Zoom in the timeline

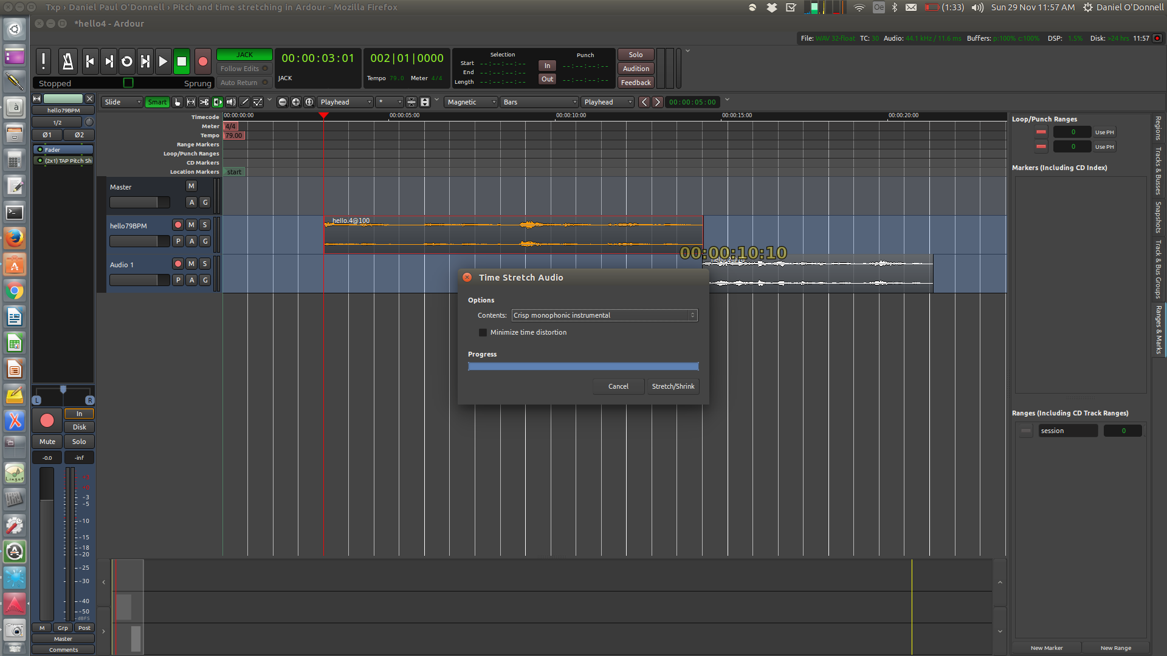(296, 102)
